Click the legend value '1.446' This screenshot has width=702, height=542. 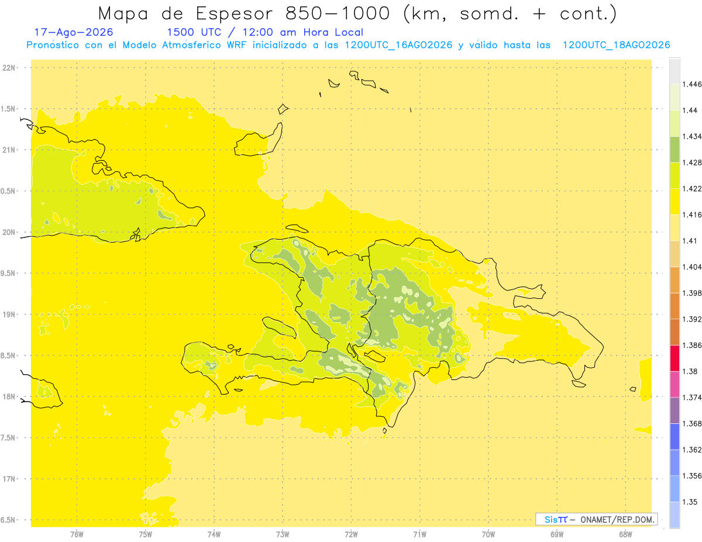pyautogui.click(x=693, y=84)
